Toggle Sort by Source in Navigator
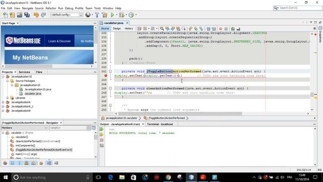 coord(56,163)
